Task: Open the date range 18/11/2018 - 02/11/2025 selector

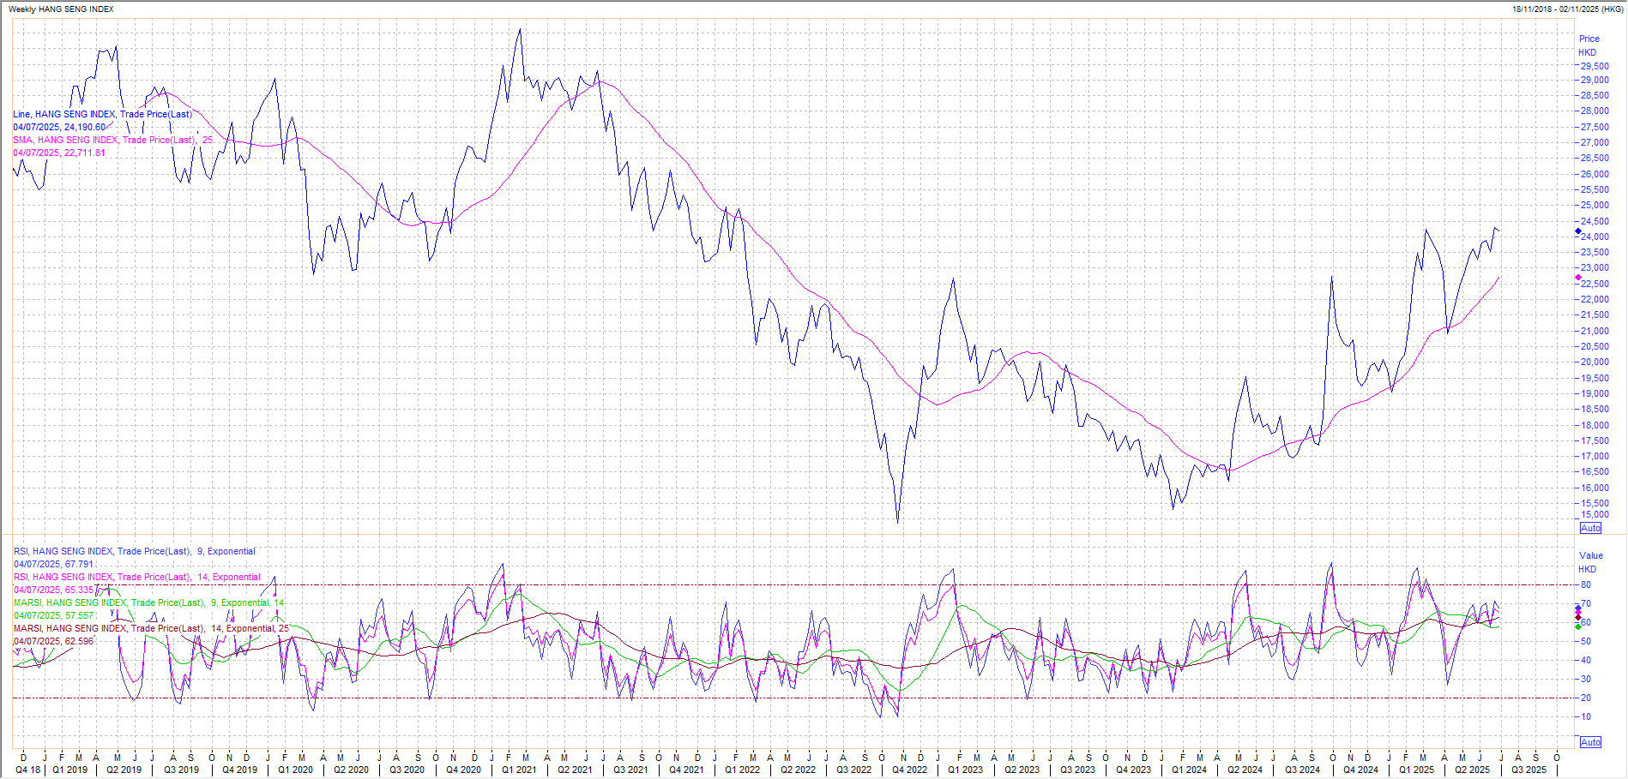Action: pyautogui.click(x=1568, y=9)
